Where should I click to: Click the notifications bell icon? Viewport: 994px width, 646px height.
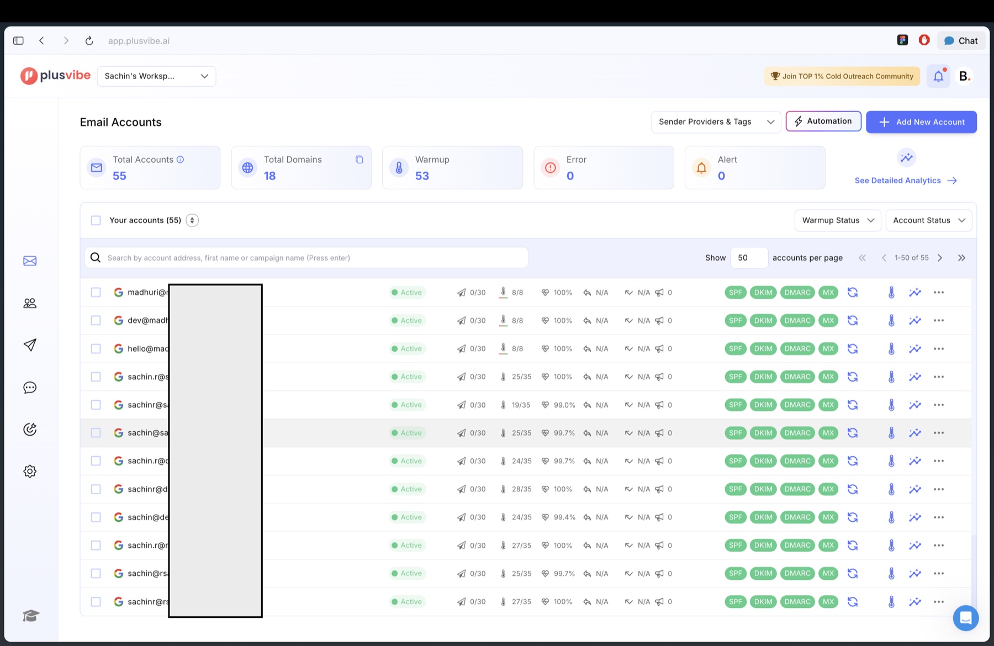tap(938, 76)
